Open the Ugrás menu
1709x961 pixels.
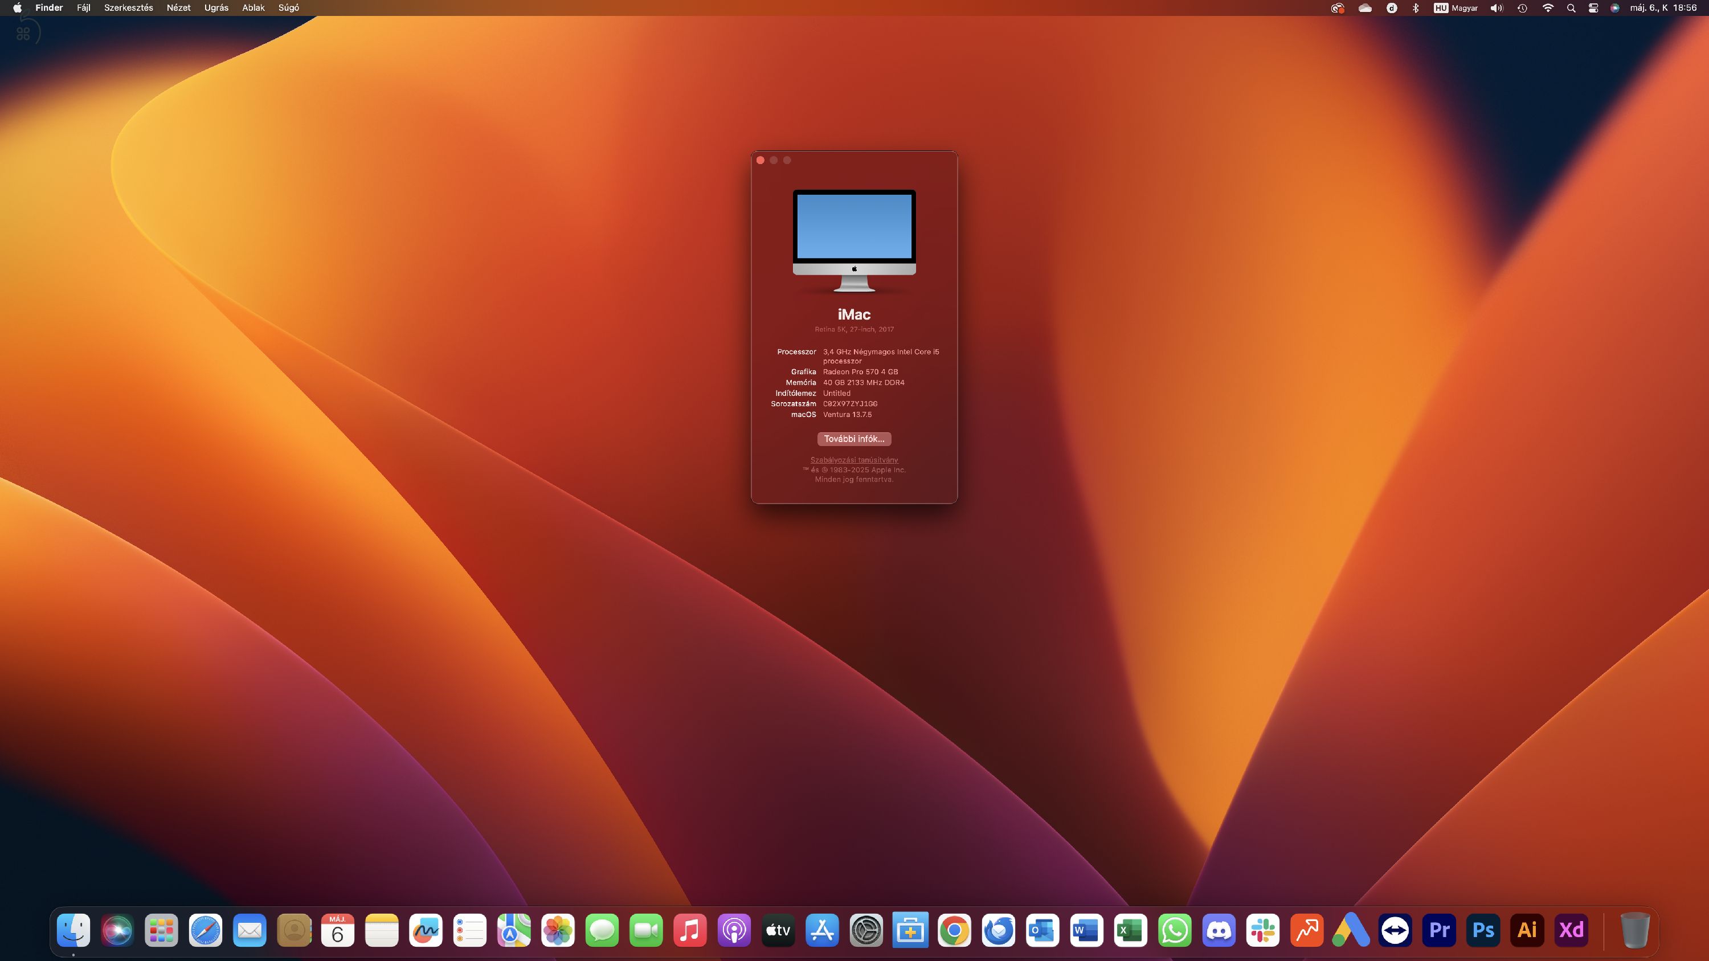pyautogui.click(x=216, y=8)
